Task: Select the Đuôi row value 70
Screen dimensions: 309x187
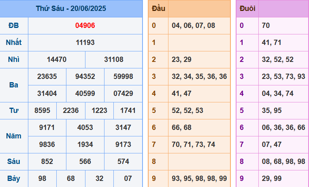Action: click(x=266, y=25)
